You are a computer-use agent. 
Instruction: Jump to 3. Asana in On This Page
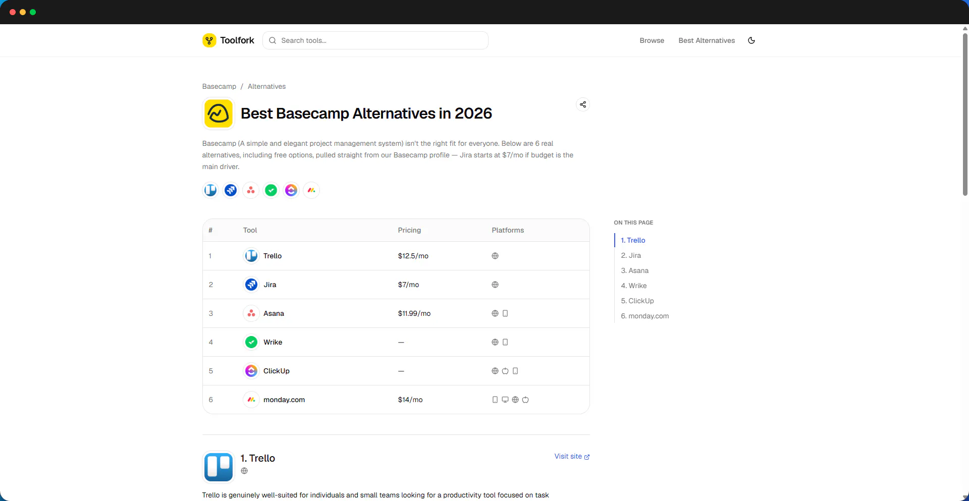click(634, 270)
